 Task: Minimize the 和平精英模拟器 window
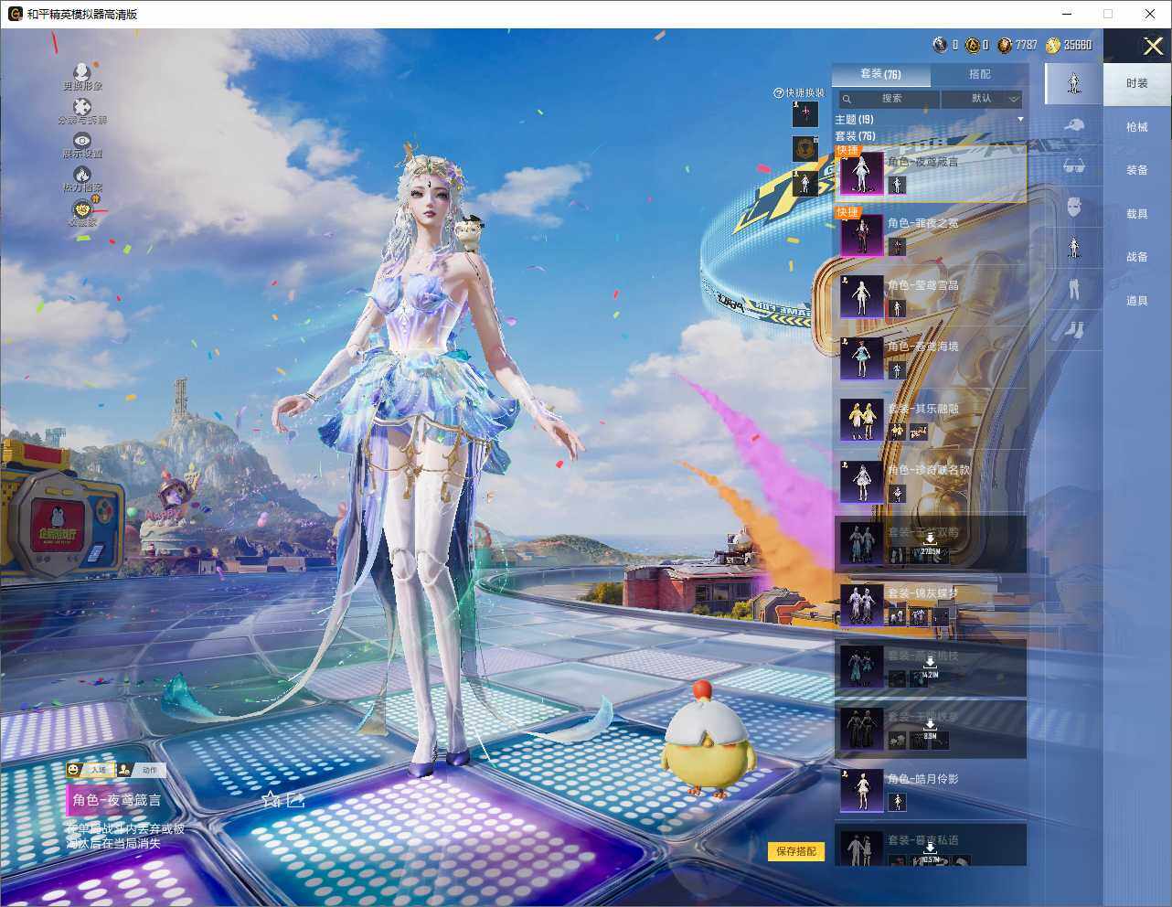[1068, 14]
